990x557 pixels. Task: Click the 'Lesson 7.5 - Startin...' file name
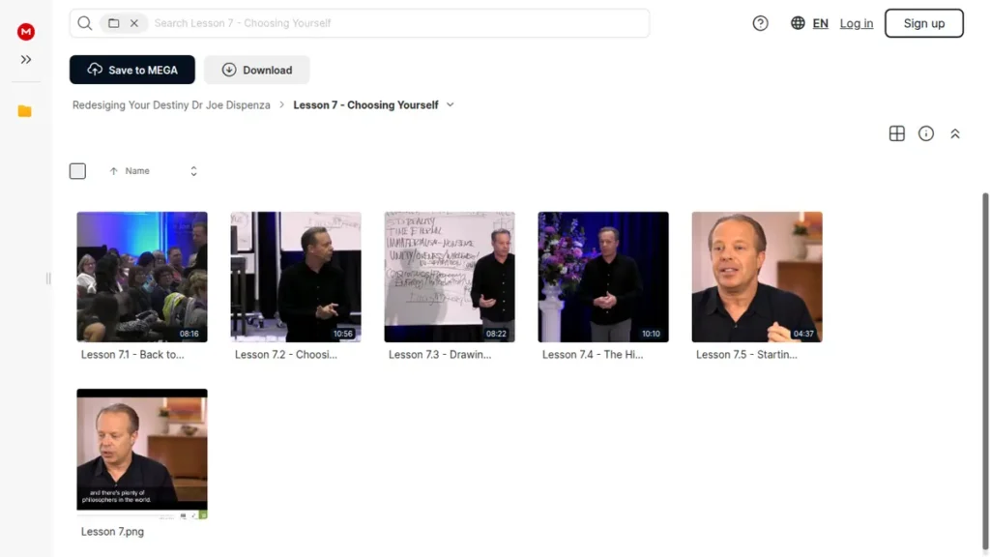click(747, 354)
